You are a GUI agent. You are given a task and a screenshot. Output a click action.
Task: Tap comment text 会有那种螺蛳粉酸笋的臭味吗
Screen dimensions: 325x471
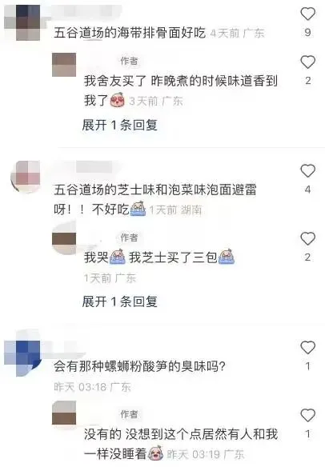139,366
